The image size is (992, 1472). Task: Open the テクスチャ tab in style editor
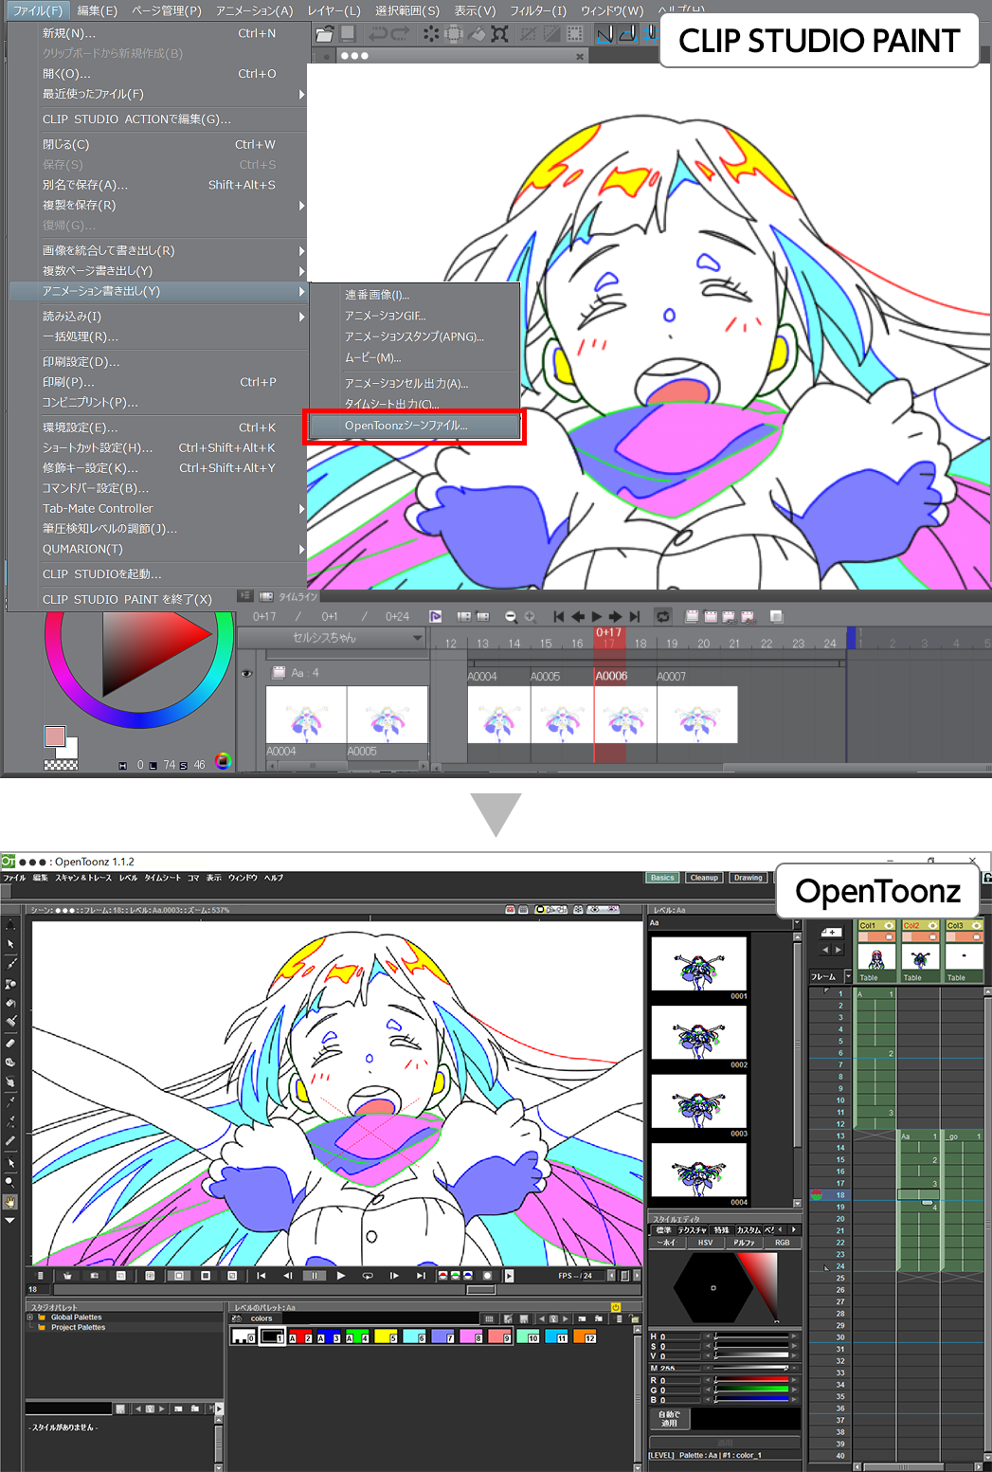click(693, 1230)
